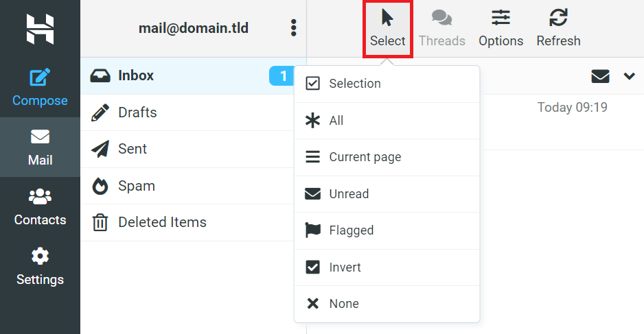Click the envelope filter icon
Screen dimensions: 644x334
(600, 76)
